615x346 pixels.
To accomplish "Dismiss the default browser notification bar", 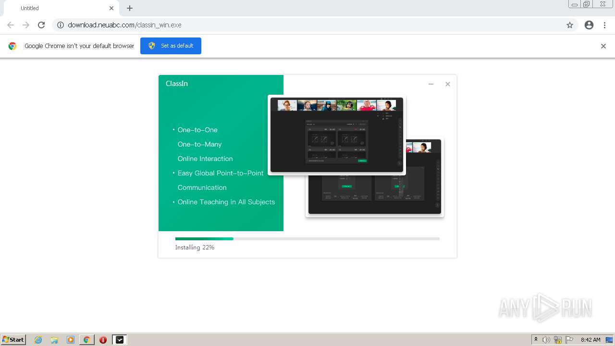I will tap(603, 46).
